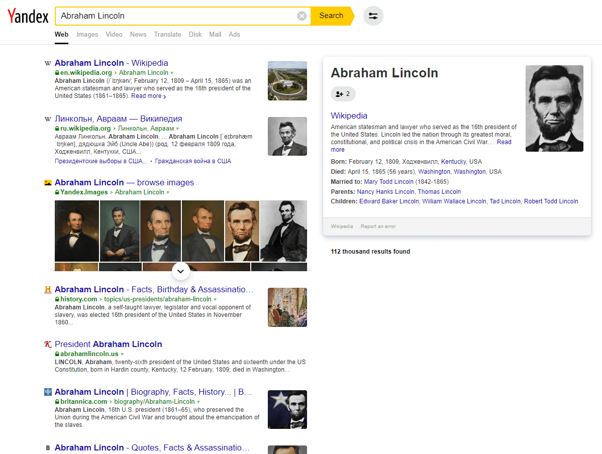Screen dimensions: 602x454
Task: Open the Britannica Biography, Facts result title
Action: coord(153,392)
